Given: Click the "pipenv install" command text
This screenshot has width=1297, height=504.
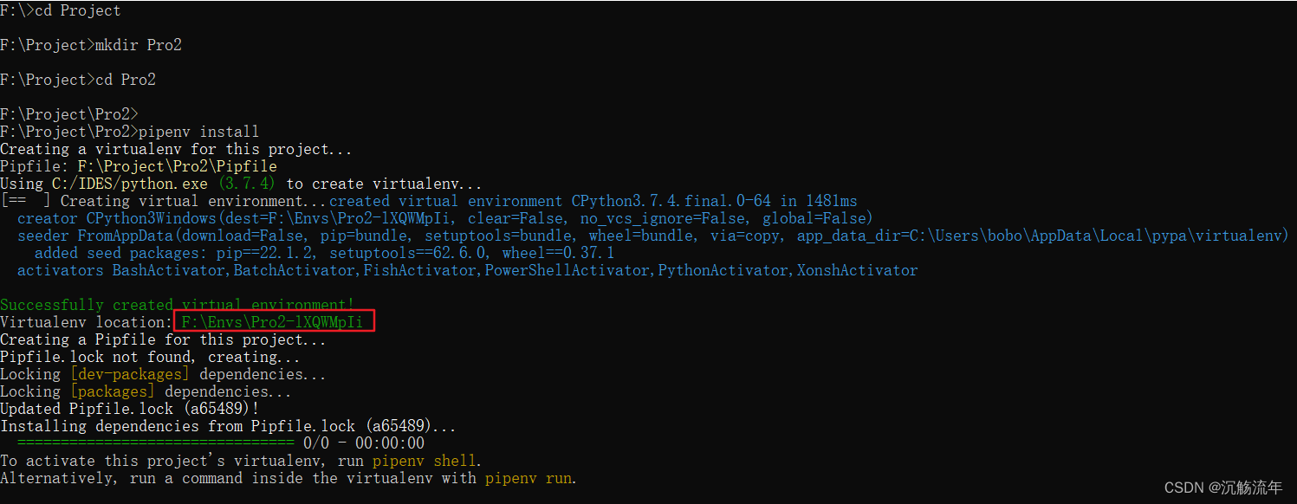Looking at the screenshot, I should 198,132.
